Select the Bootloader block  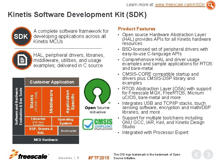tap(68, 131)
